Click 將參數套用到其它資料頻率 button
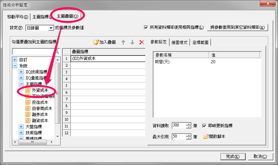The height and width of the screenshot is (165, 278). point(237,27)
